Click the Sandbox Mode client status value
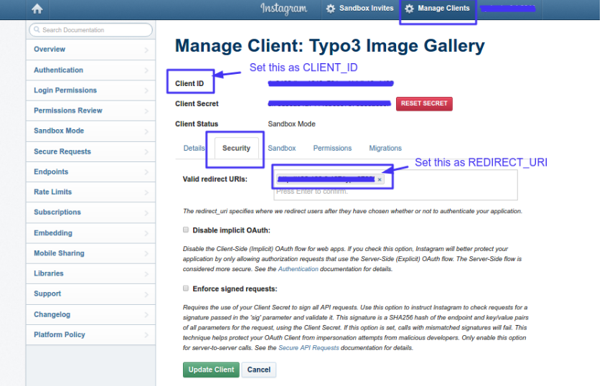Image resolution: width=602 pixels, height=386 pixels. [x=291, y=124]
